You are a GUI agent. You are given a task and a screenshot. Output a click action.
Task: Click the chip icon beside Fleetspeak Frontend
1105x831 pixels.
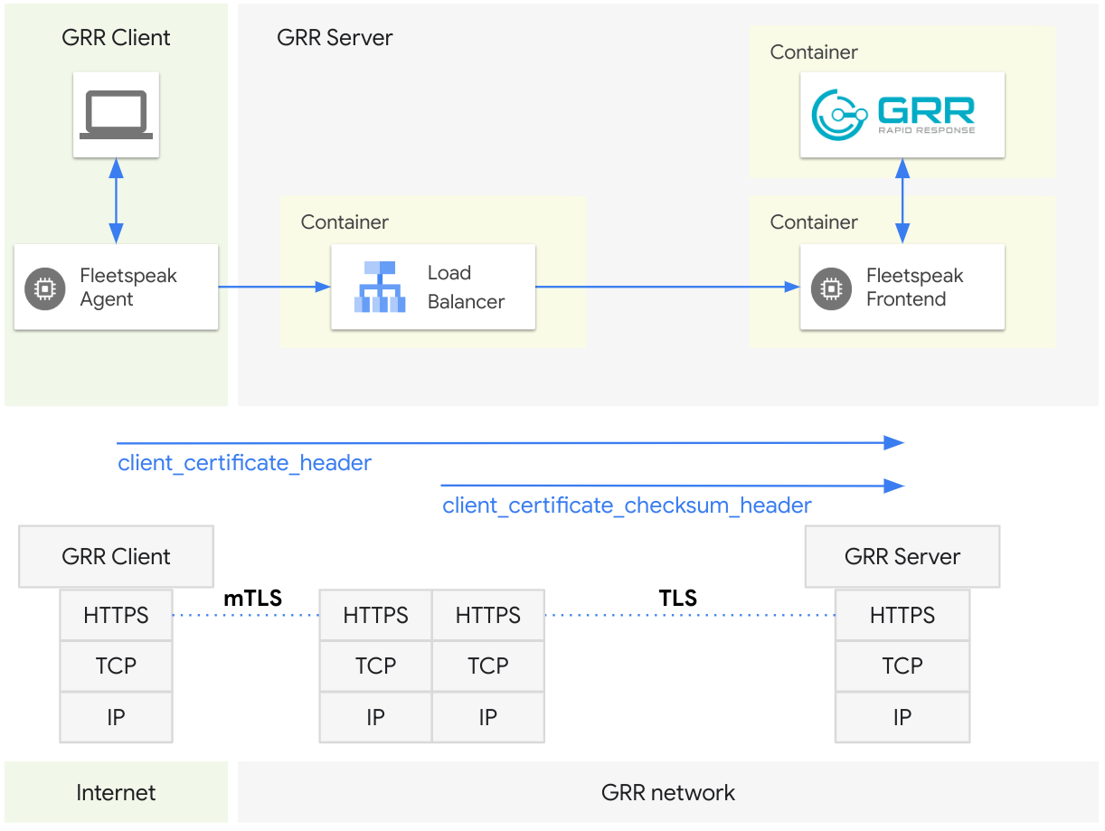tap(832, 288)
